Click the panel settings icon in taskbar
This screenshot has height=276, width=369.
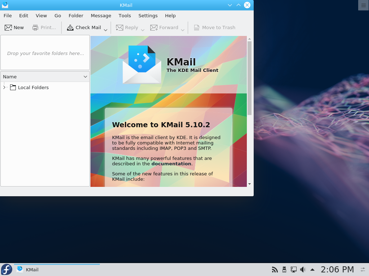point(363,270)
